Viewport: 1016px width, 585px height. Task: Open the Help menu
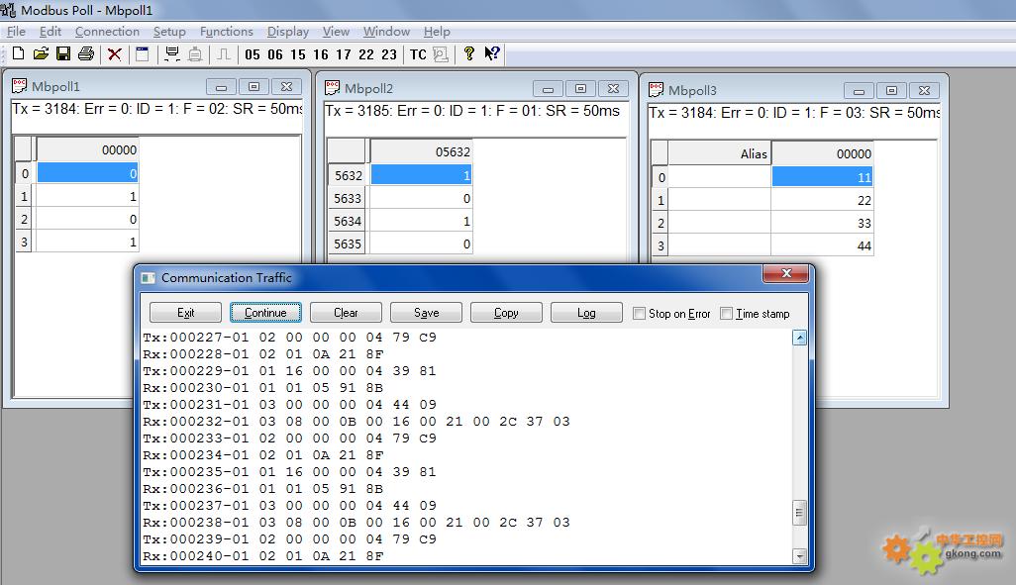(437, 31)
